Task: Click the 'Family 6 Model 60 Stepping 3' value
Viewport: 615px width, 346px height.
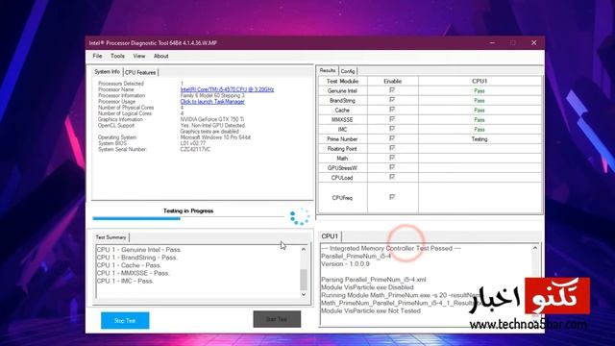Action: pyautogui.click(x=212, y=96)
